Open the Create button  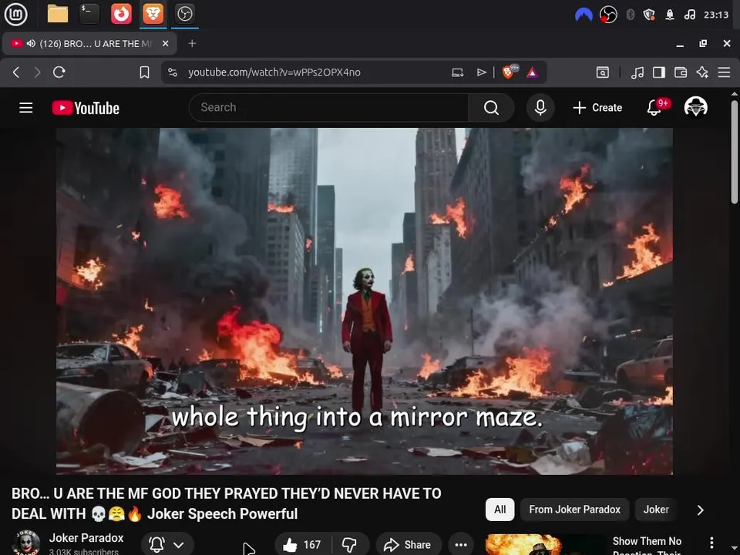[597, 108]
